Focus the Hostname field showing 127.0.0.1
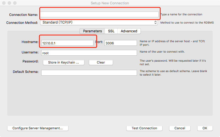This screenshot has height=137, width=220. 67,43
